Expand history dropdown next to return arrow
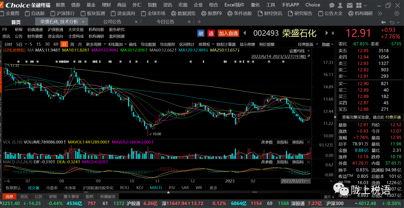 (x=398, y=22)
